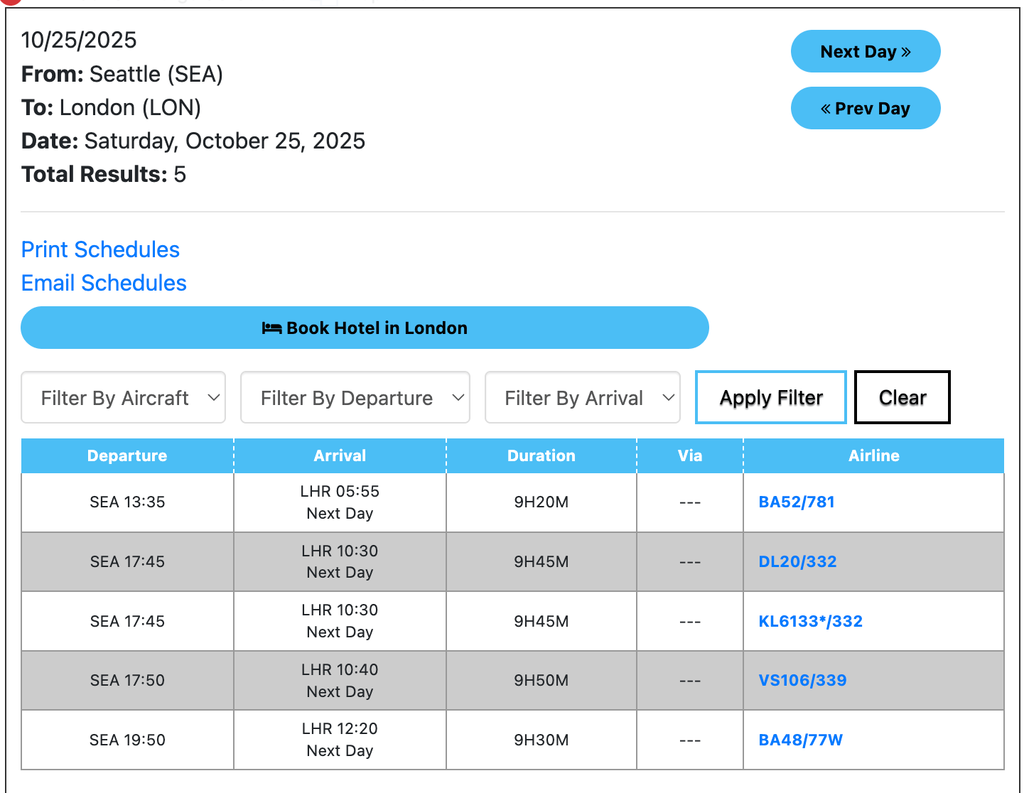Click the bed icon on hotel button
This screenshot has height=793, width=1029.
coord(271,328)
